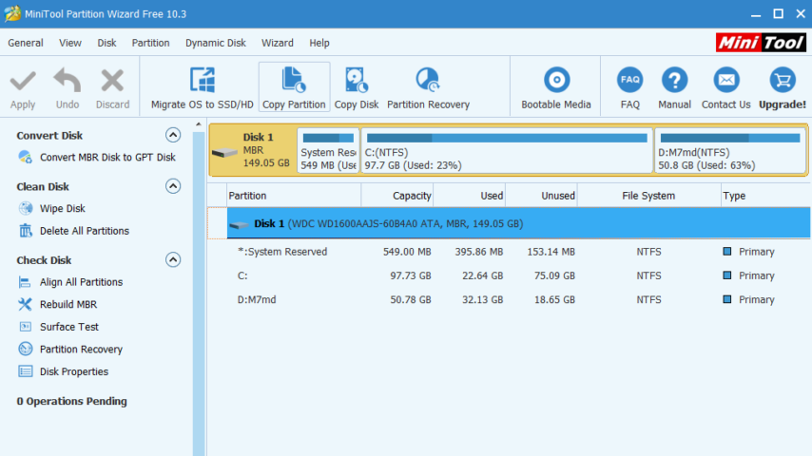The width and height of the screenshot is (812, 456).
Task: Start the Surface Test
Action: click(x=58, y=327)
